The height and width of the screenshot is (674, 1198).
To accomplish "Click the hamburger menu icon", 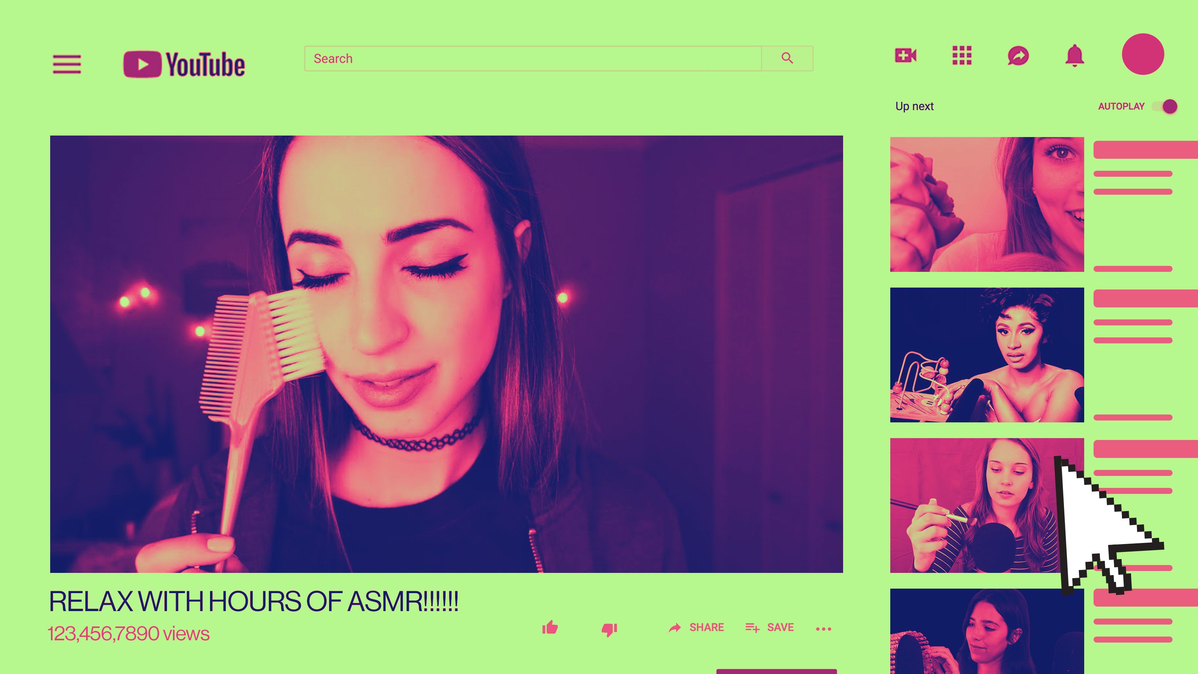I will [x=67, y=64].
